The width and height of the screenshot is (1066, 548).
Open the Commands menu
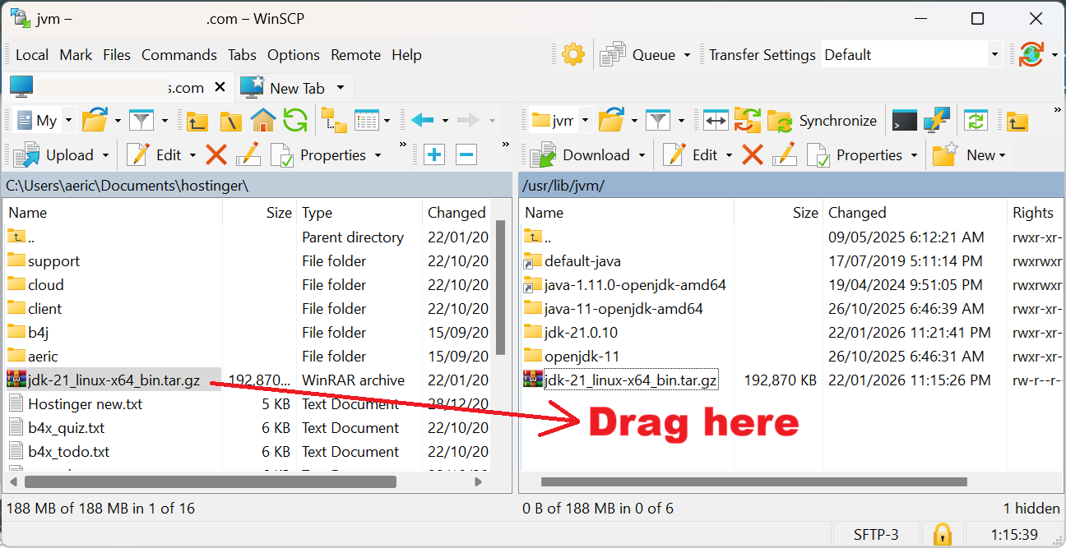click(179, 55)
